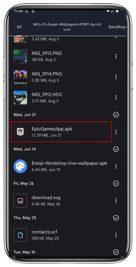Open the file named IMG_2913.PNG
Viewport: 136px width, 267px height.
click(47, 53)
